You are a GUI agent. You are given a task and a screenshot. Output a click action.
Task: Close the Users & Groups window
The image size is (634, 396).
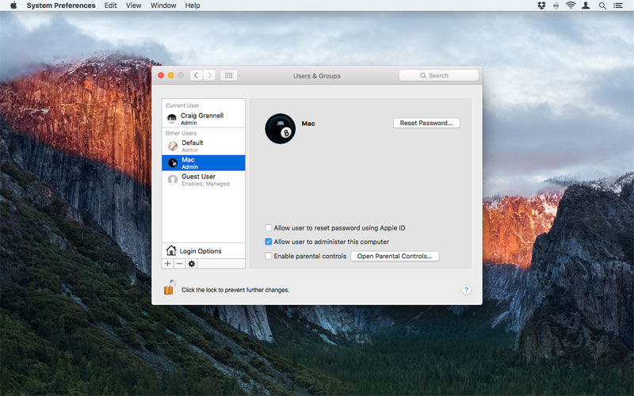click(161, 75)
